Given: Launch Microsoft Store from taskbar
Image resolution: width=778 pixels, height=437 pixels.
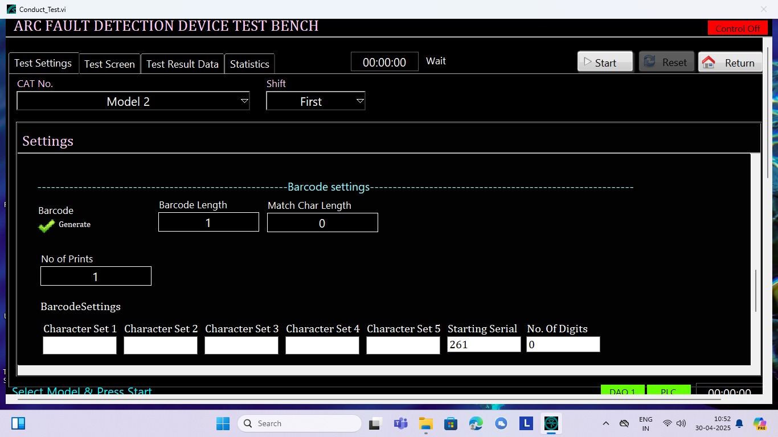Looking at the screenshot, I should click(x=451, y=423).
